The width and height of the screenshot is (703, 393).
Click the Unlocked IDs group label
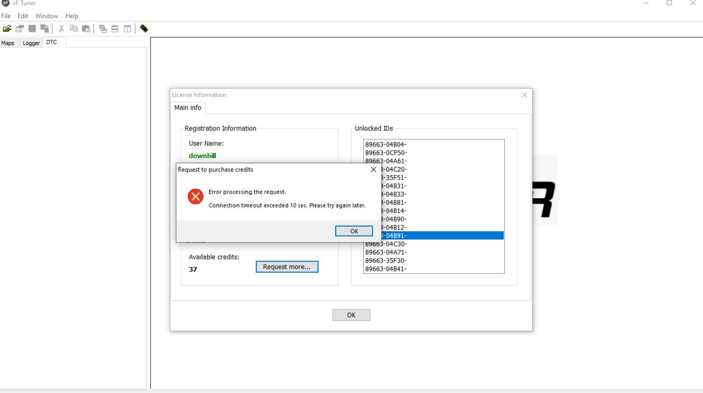[374, 128]
